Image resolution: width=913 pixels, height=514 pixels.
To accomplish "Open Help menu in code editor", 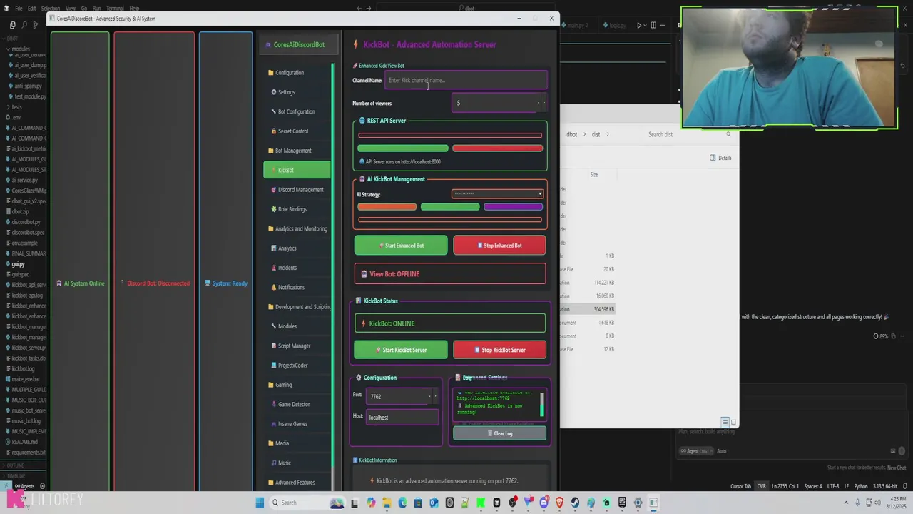I will [x=134, y=9].
